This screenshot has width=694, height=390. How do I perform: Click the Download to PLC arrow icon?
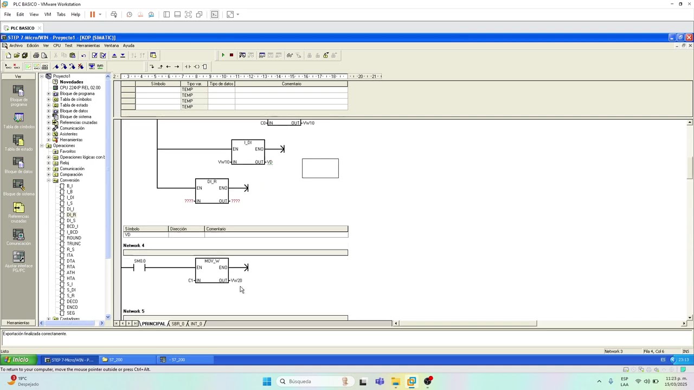click(x=123, y=55)
